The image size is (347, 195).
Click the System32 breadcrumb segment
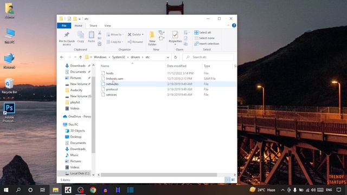click(x=118, y=57)
